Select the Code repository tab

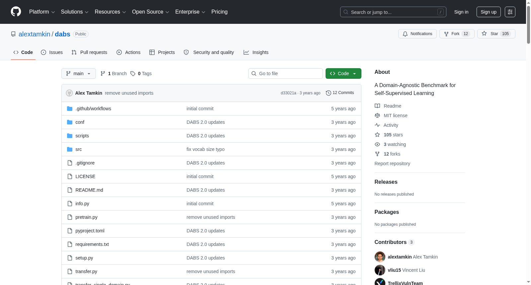point(23,52)
